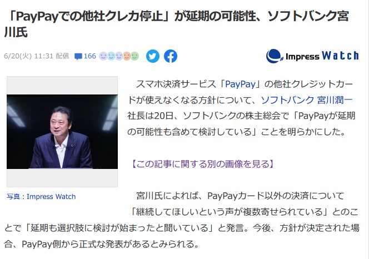Open the 宮川潤一 keyword link
369x259 pixels.
pyautogui.click(x=335, y=100)
